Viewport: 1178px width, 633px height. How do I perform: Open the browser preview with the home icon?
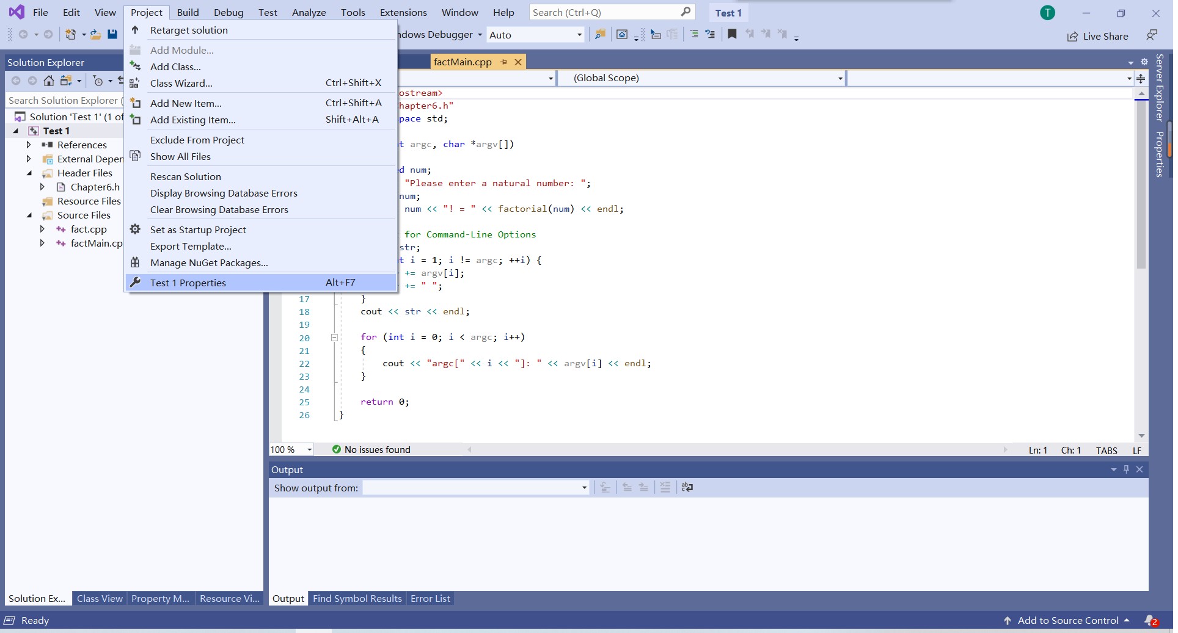click(x=622, y=35)
